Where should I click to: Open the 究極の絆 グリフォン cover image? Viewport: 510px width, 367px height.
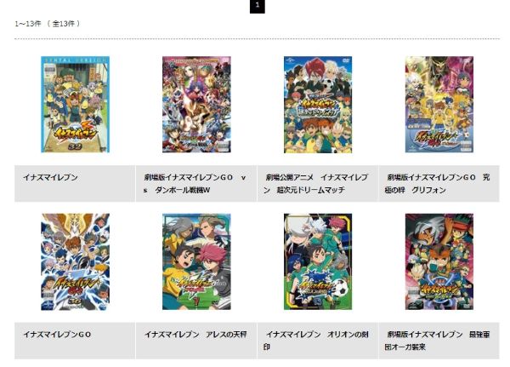click(x=439, y=104)
